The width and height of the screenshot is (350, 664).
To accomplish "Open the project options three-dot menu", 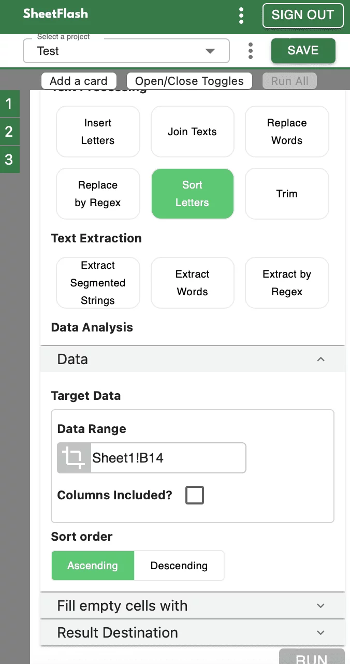I will coord(251,51).
